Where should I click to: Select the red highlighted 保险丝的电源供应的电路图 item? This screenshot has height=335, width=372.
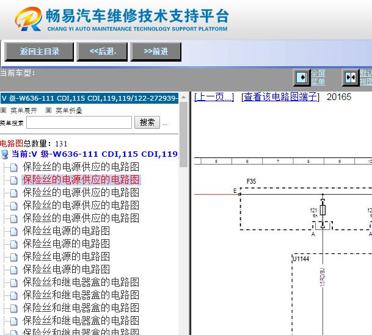(81, 180)
